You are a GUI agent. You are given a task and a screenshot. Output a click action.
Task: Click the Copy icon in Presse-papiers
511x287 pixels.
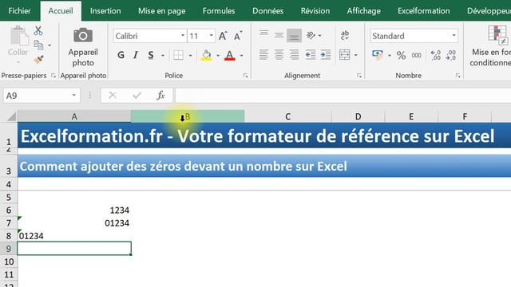(x=38, y=45)
